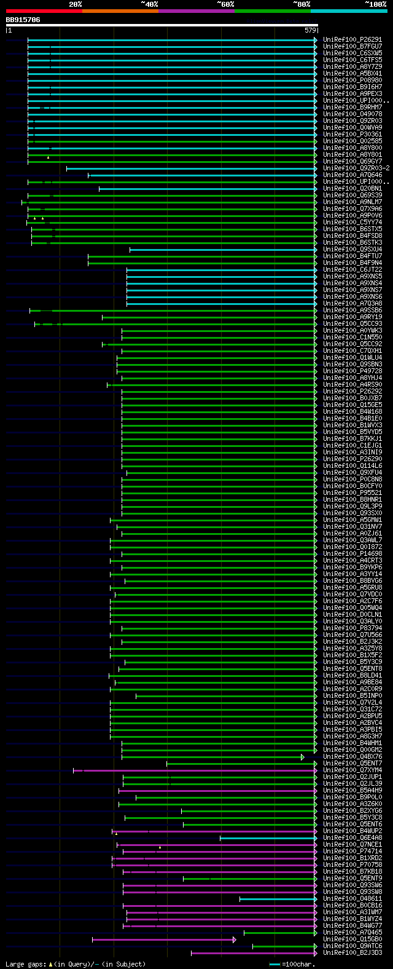Select the UniRef100_Q9ATC6 label
This screenshot has width=393, height=969.
point(352,946)
